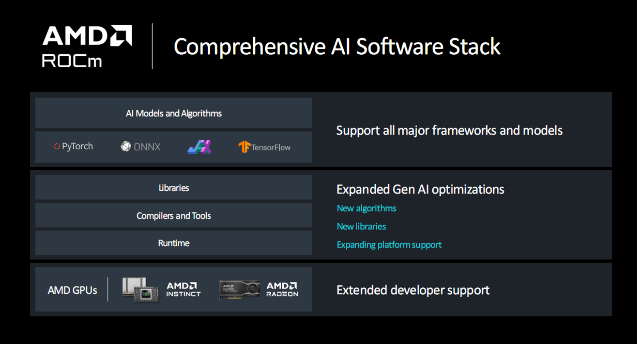Click the 'New libraries' text
Screen dimensions: 637x344
tap(362, 226)
